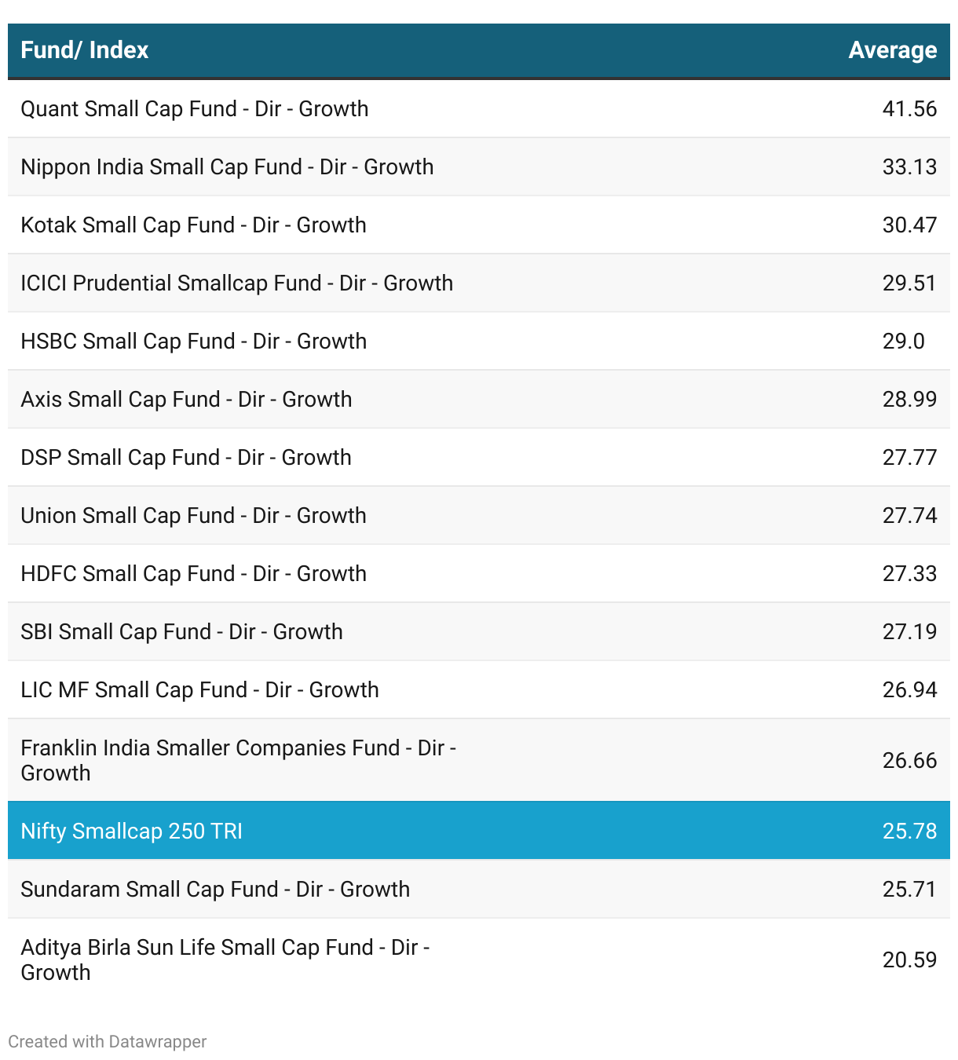Select Union Small Cap Fund row
958x1060 pixels.
[x=479, y=516]
